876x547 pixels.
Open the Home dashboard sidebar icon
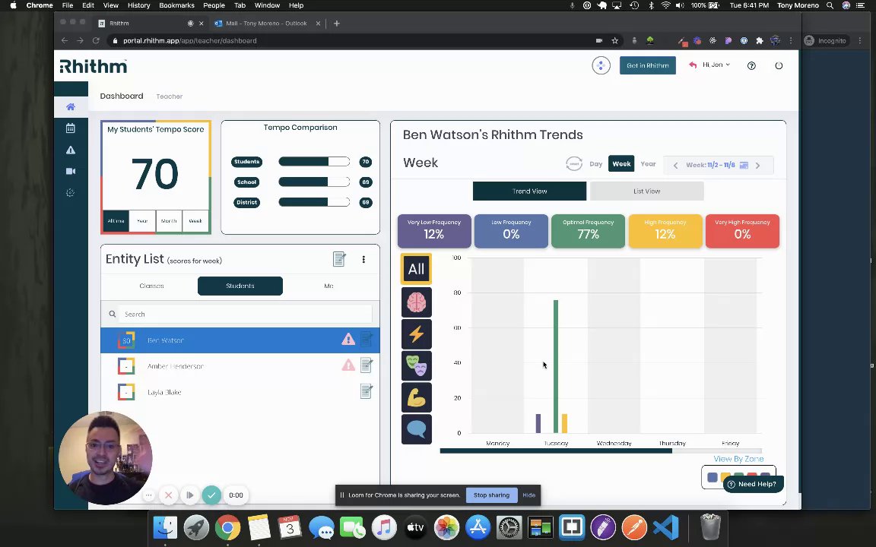point(71,106)
